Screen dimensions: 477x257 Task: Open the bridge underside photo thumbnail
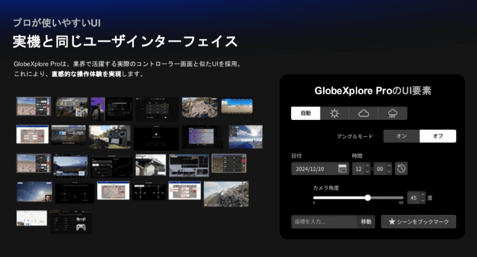point(151,165)
